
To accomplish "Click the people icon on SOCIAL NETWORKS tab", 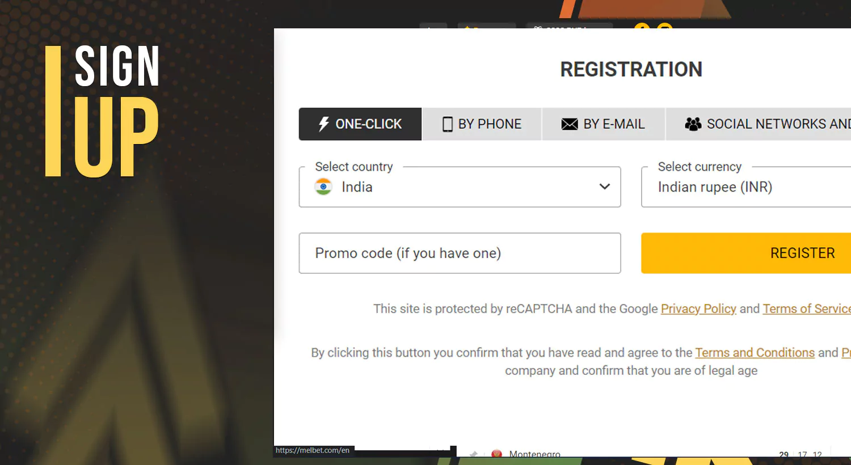I will pos(693,124).
